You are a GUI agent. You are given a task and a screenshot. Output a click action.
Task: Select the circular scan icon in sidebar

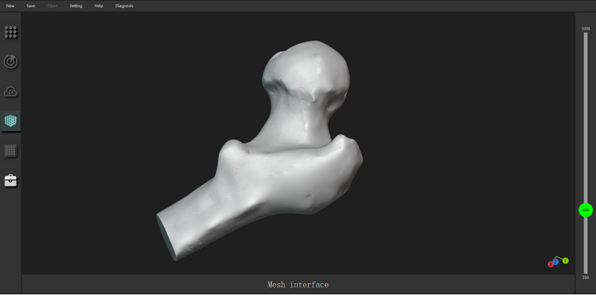click(x=10, y=62)
